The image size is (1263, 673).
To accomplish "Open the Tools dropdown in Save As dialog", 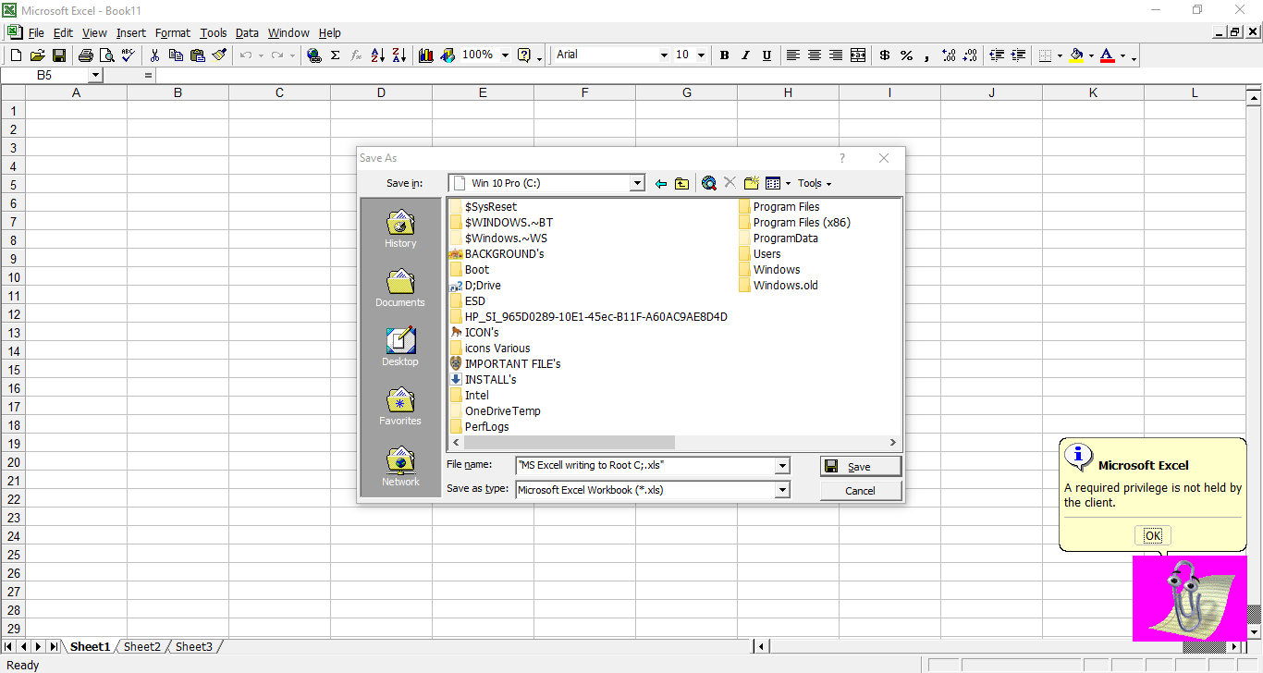I will [814, 183].
